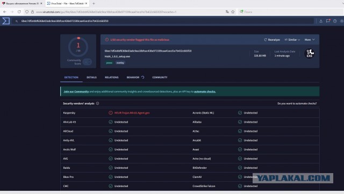Click the theme sun icon at top right
344x194 pixels.
tap(342, 21)
